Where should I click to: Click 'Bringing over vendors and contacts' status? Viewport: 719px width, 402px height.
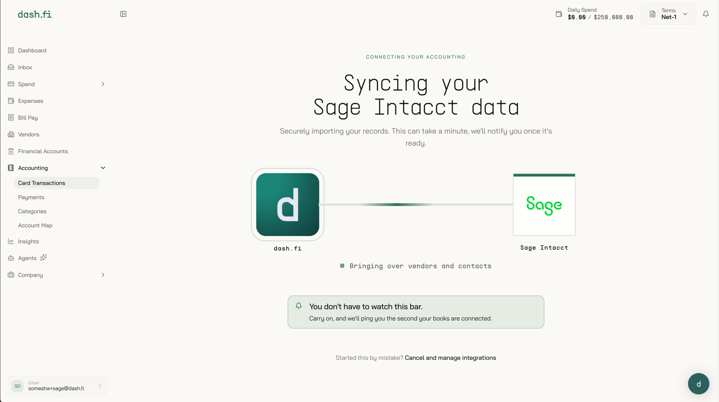tap(420, 266)
